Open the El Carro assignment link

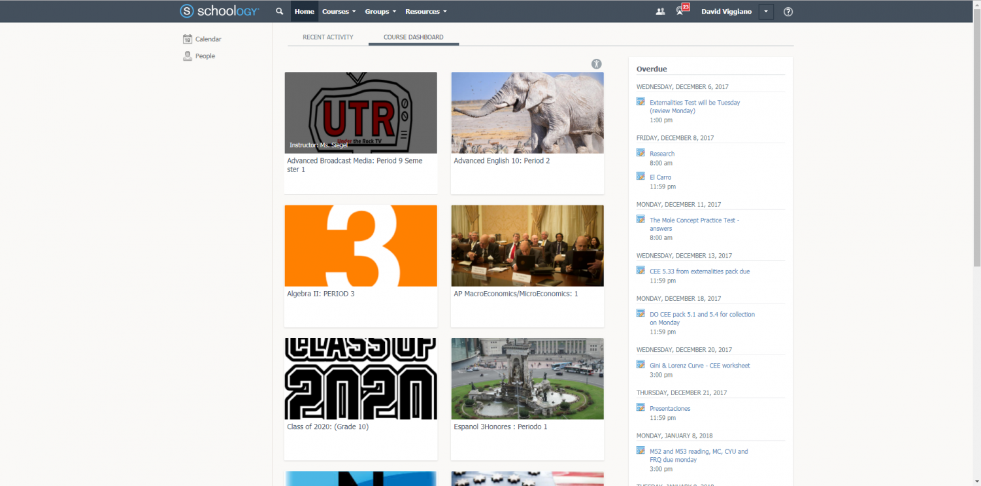pos(660,177)
